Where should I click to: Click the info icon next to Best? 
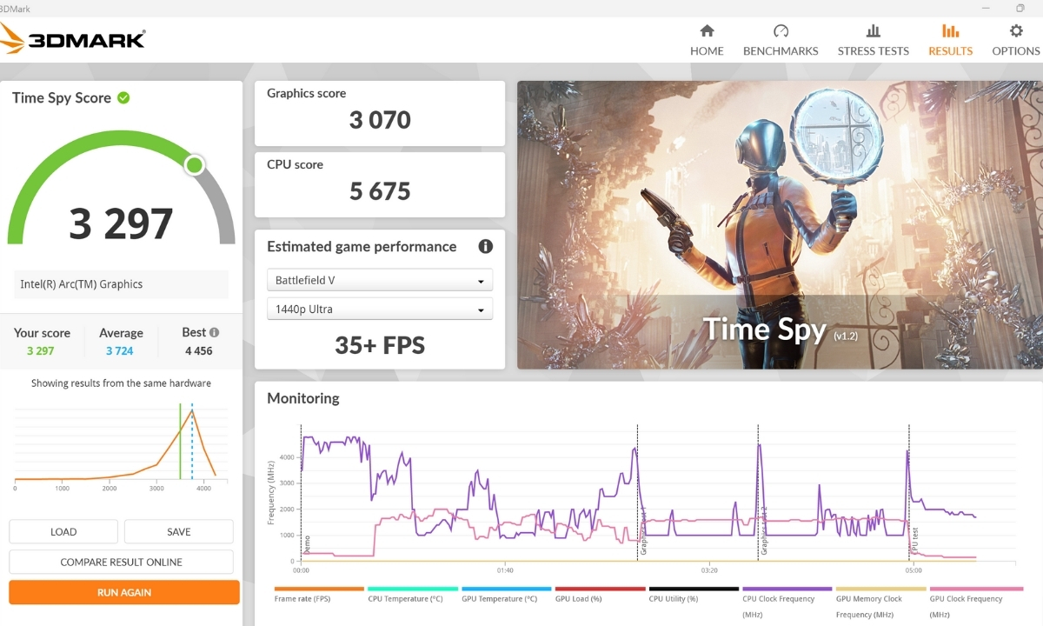tap(214, 332)
